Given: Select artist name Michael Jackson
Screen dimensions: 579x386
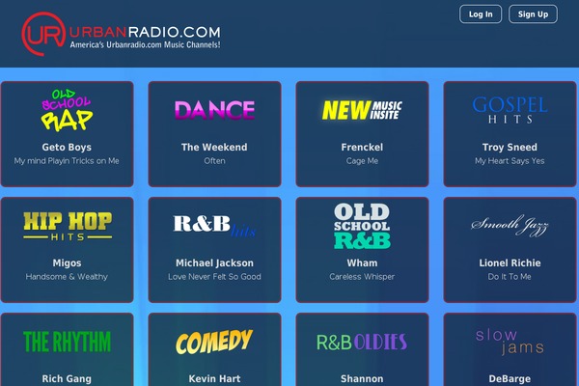Looking at the screenshot, I should [x=214, y=263].
